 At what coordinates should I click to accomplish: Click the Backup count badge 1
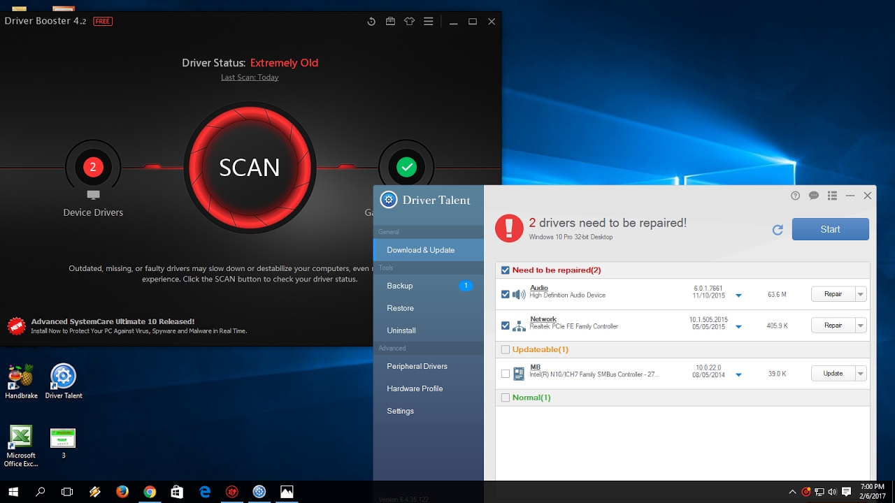coord(466,286)
